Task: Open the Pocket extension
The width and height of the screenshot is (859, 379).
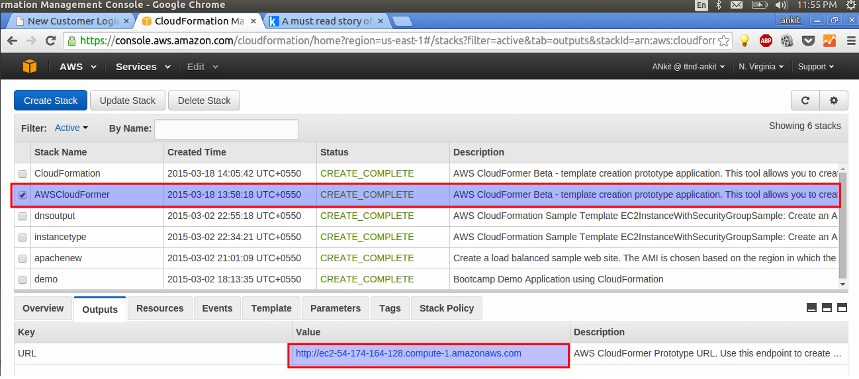Action: click(808, 41)
